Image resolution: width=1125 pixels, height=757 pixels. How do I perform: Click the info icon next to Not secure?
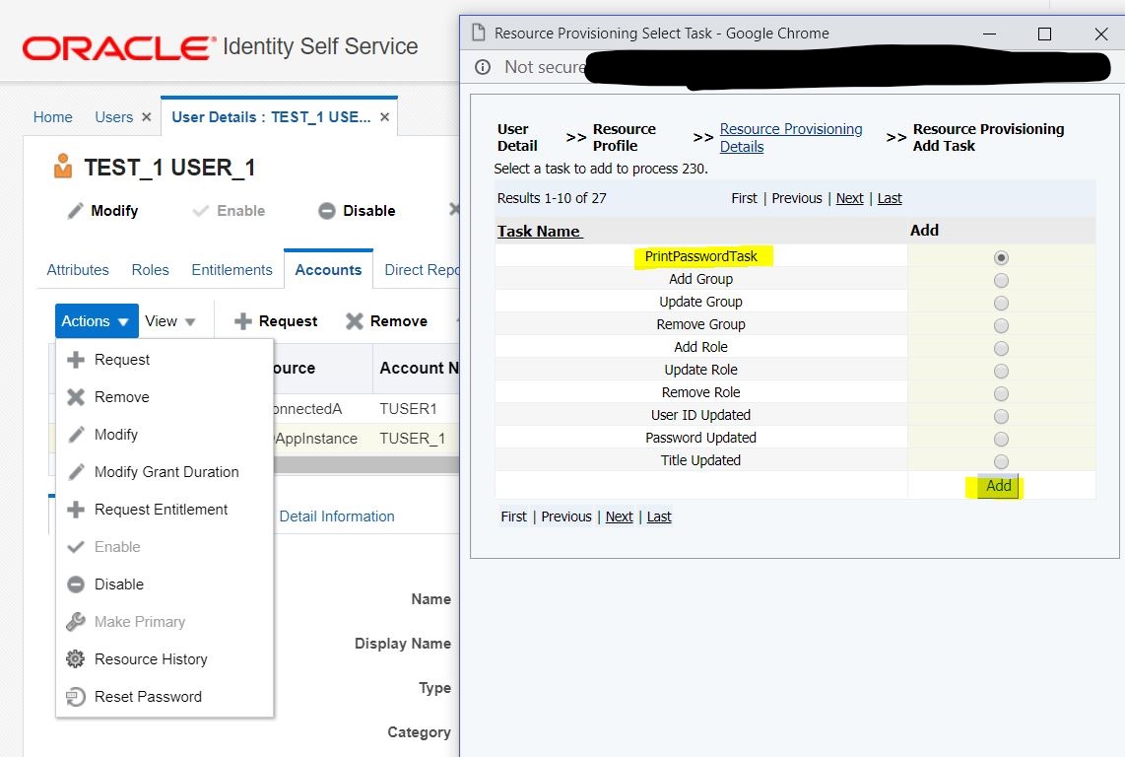coord(481,67)
